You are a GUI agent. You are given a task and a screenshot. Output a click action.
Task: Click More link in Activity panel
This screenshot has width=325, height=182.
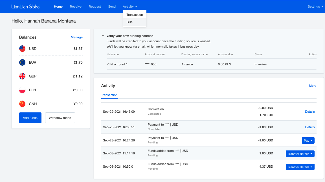[313, 86]
